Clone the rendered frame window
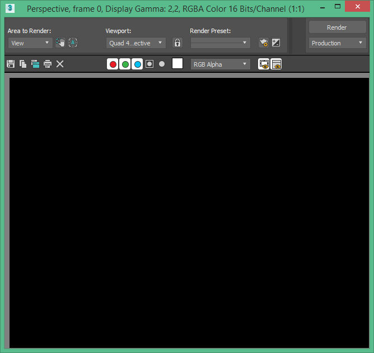 35,64
